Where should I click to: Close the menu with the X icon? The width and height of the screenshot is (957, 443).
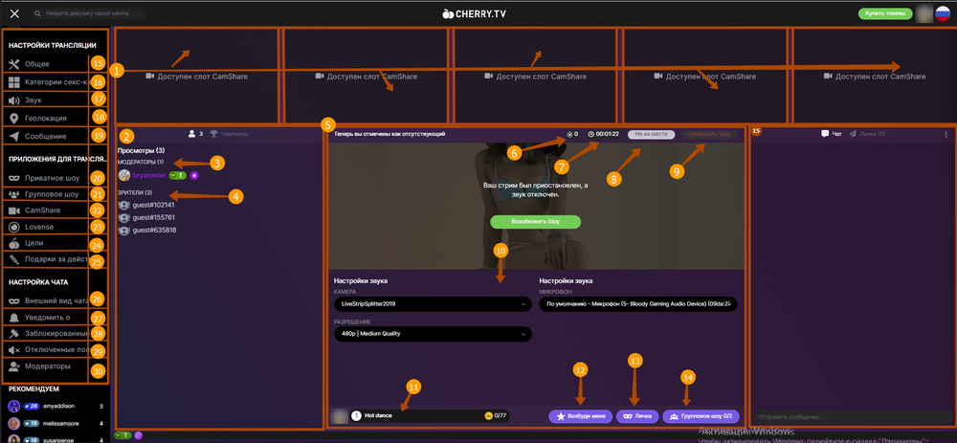click(x=14, y=14)
